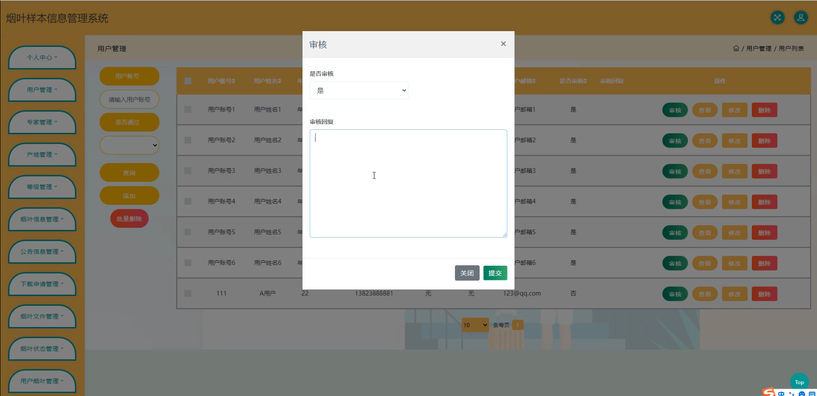Open 下载申请管理 sidebar menu
817x396 pixels.
point(42,284)
